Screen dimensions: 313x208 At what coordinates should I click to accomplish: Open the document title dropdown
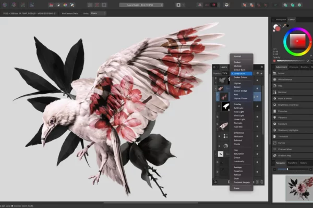click(141, 5)
